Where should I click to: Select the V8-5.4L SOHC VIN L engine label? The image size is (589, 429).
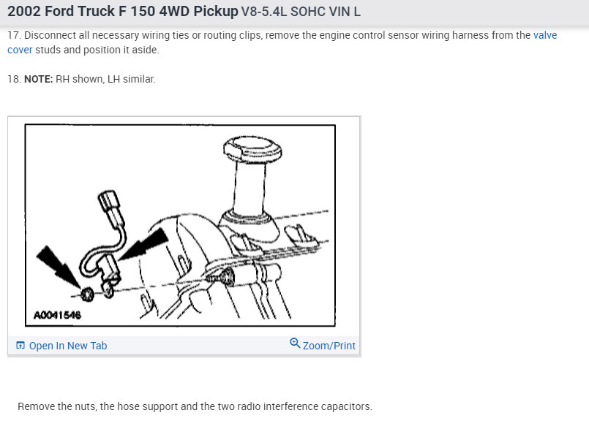301,12
